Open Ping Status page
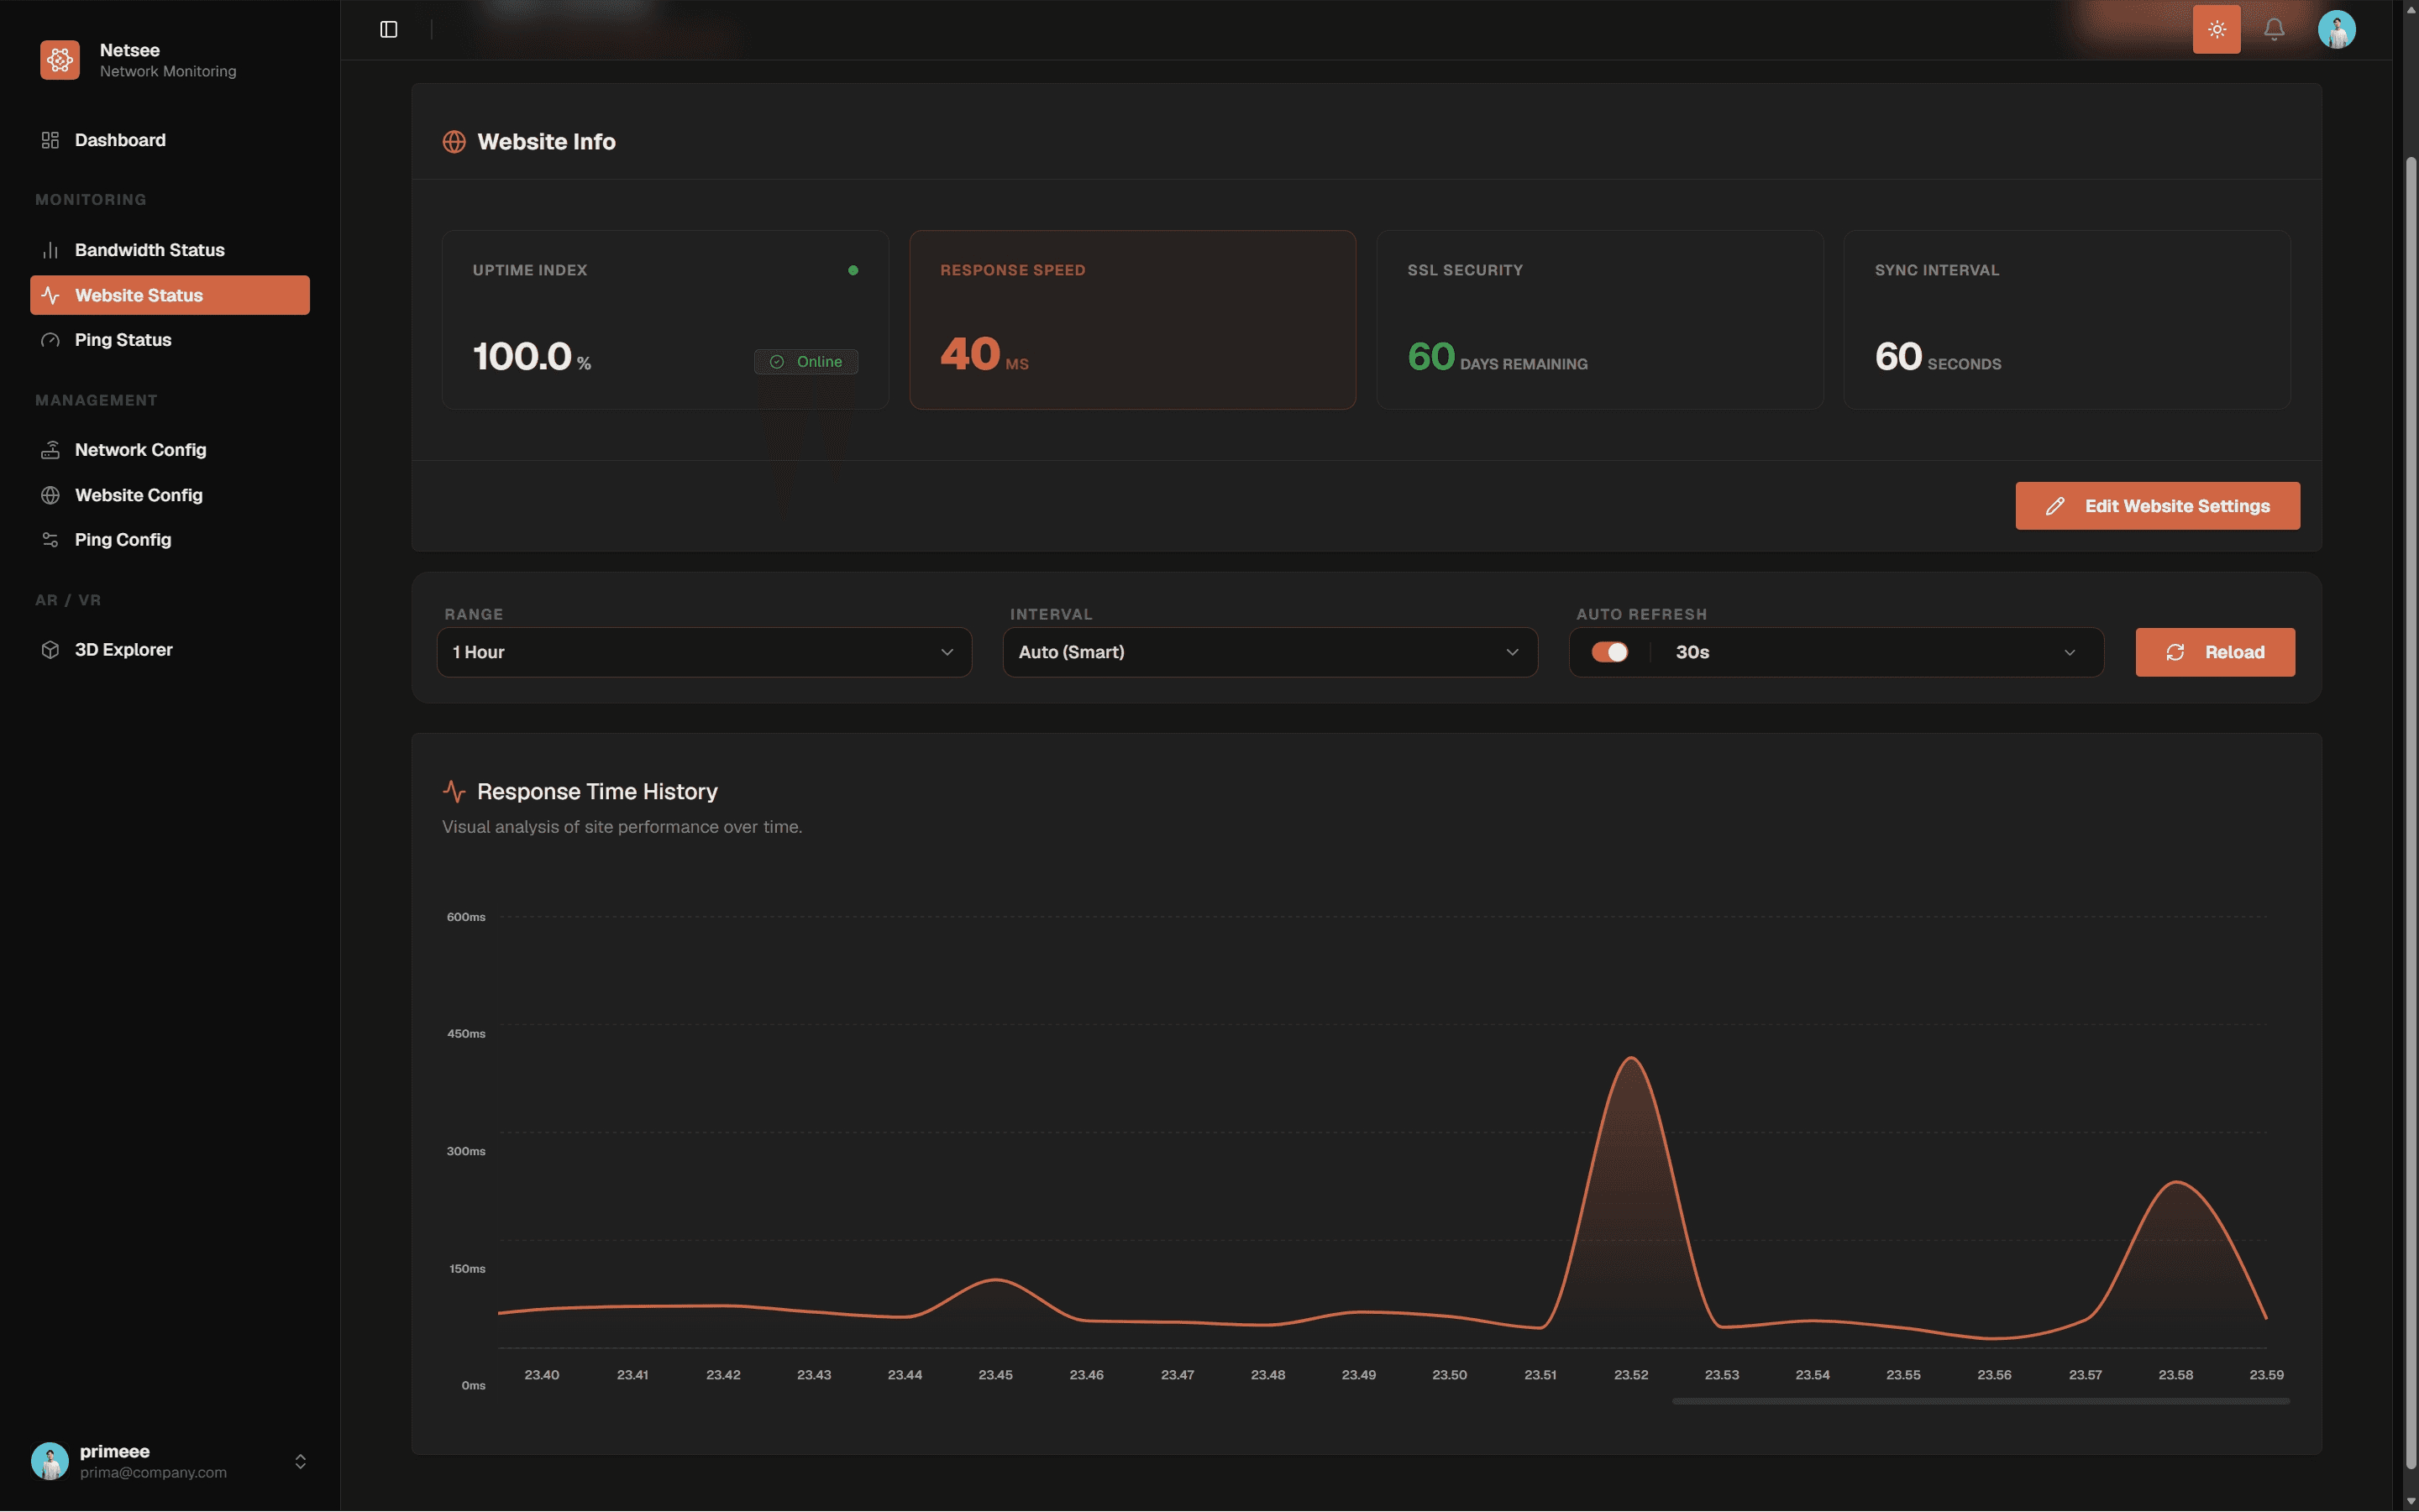The image size is (2419, 1512). click(x=170, y=340)
